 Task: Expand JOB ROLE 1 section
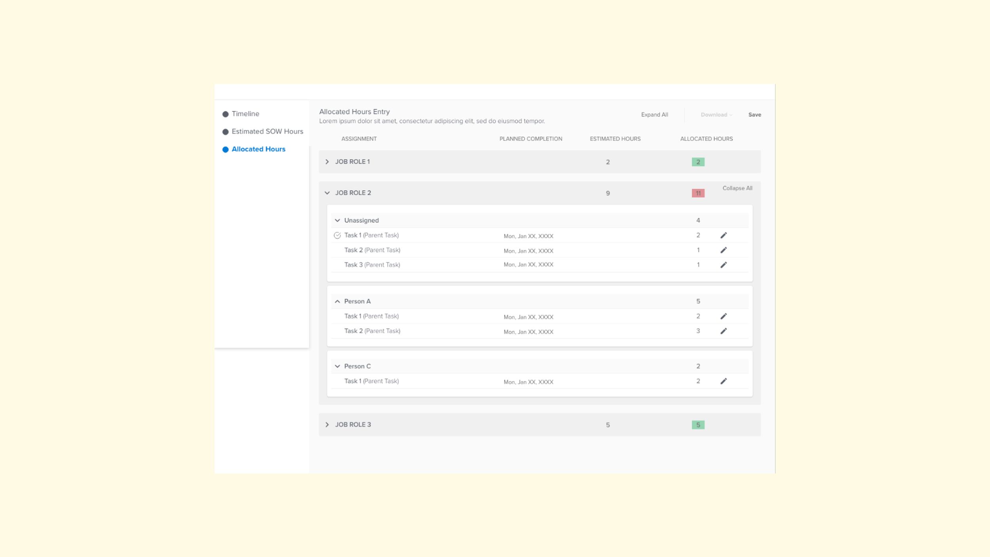tap(327, 162)
